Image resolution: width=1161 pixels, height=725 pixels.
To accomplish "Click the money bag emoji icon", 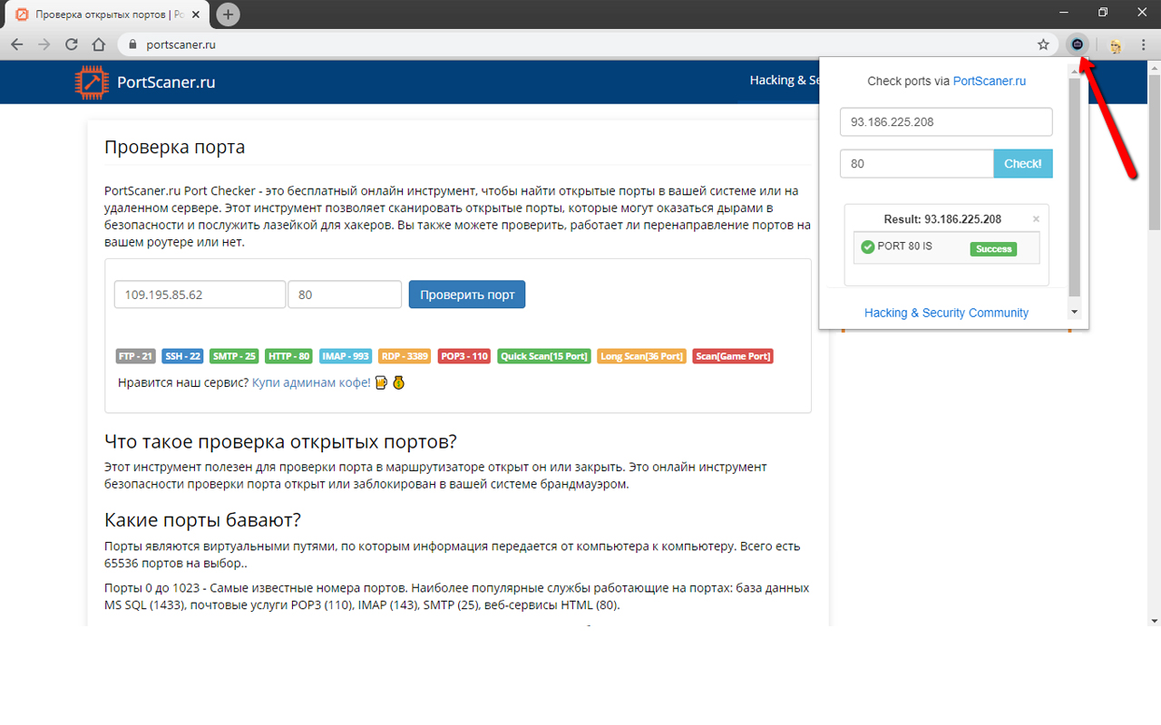I will (x=398, y=382).
